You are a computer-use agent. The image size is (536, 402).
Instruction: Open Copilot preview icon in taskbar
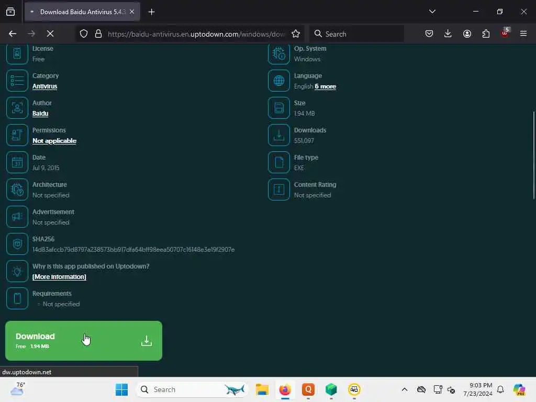click(x=519, y=389)
